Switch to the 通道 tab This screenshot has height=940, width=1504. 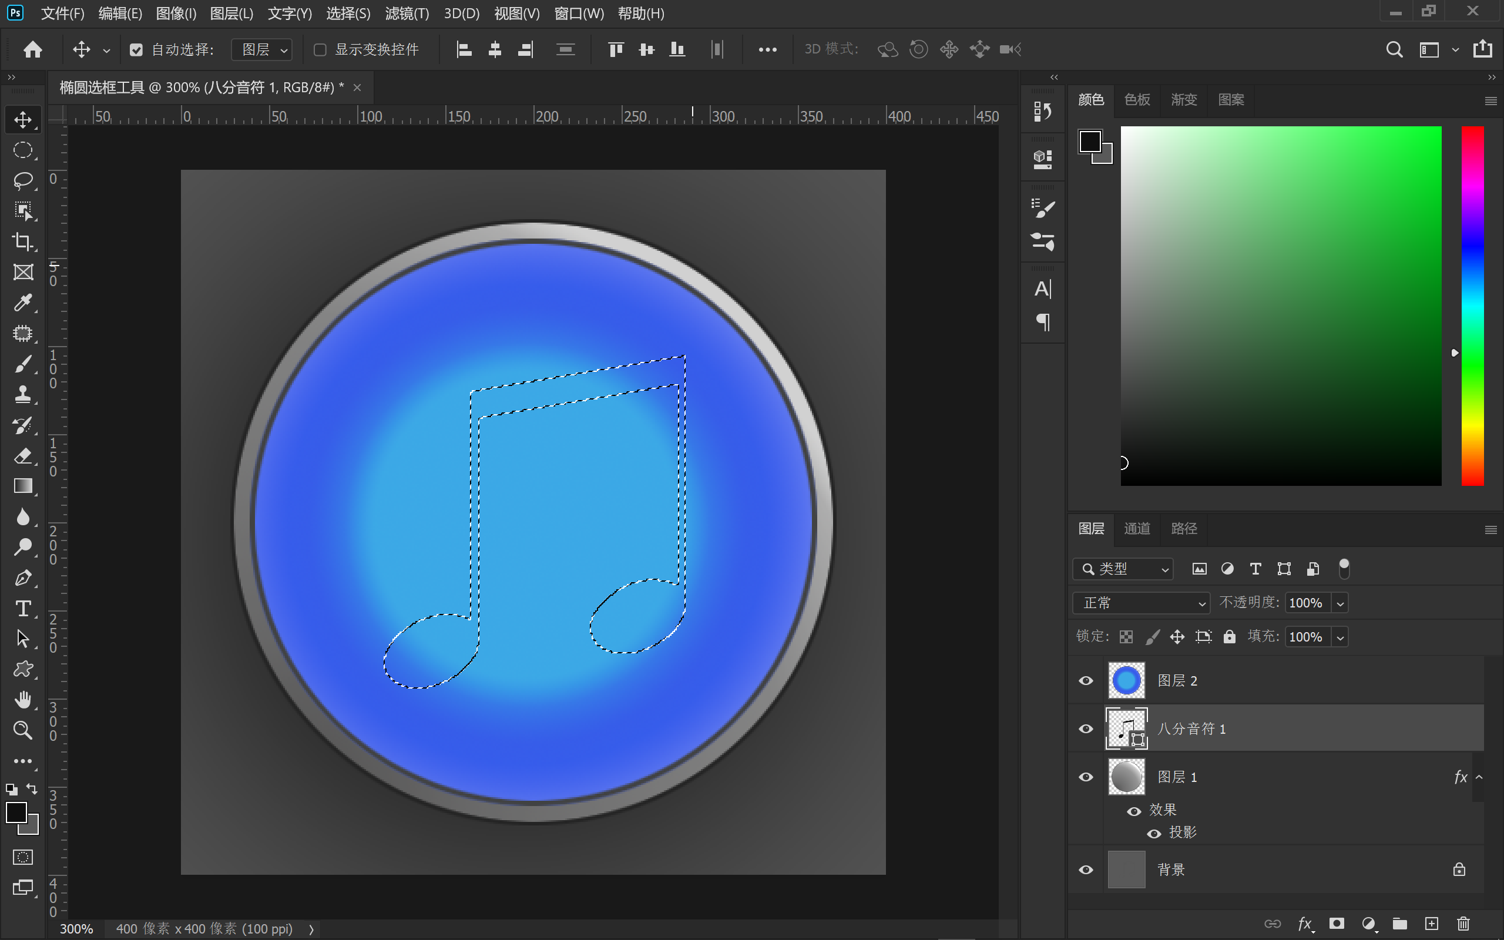click(x=1137, y=528)
